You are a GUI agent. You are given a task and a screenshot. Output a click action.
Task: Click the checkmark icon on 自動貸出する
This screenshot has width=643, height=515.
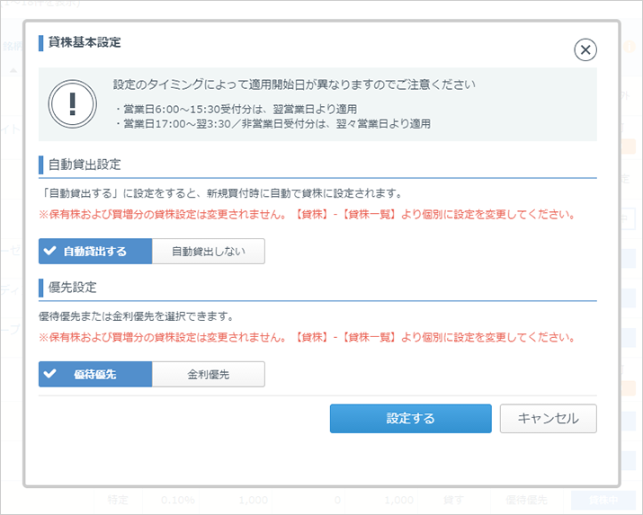pyautogui.click(x=50, y=252)
